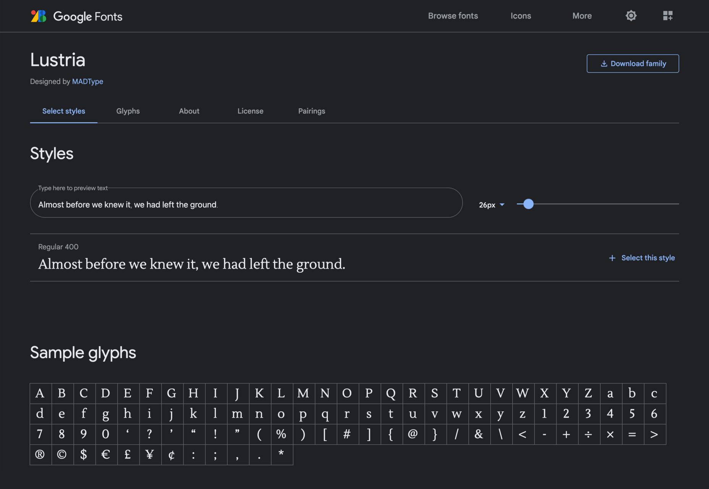This screenshot has width=709, height=489.
Task: Click the euro sign glyph cell
Action: tap(106, 455)
